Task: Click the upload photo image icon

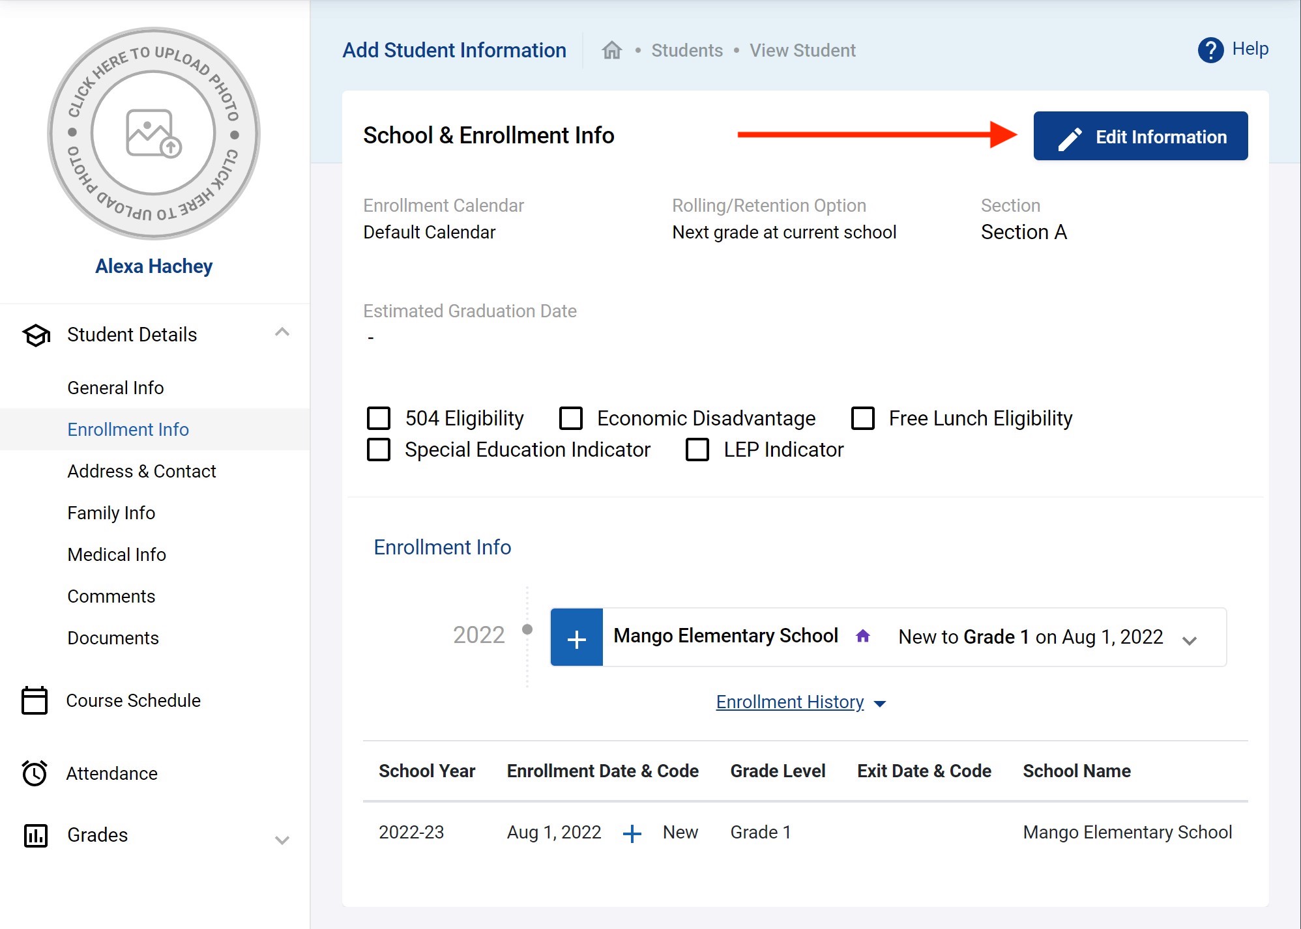Action: (x=153, y=134)
